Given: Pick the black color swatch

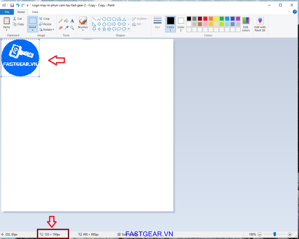Looking at the screenshot, I should point(189,18).
